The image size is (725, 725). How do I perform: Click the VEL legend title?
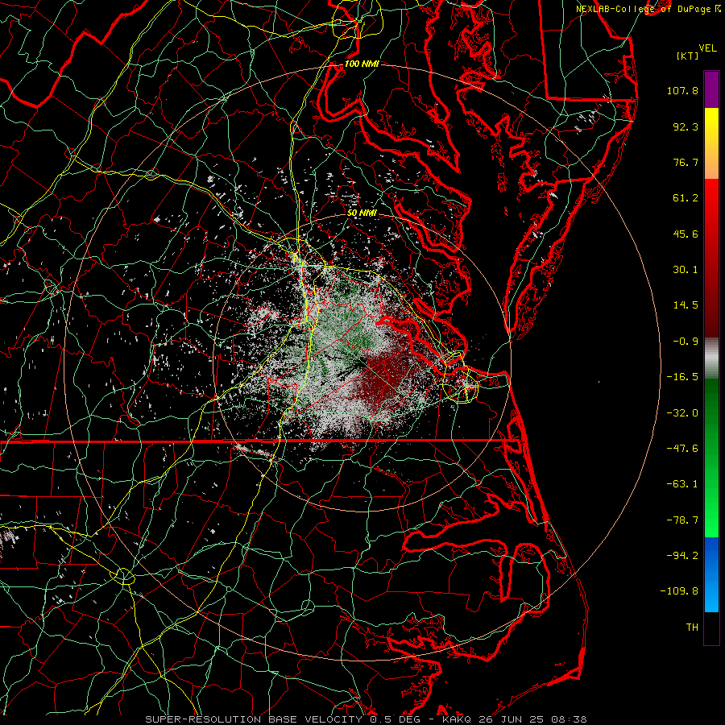[x=708, y=48]
